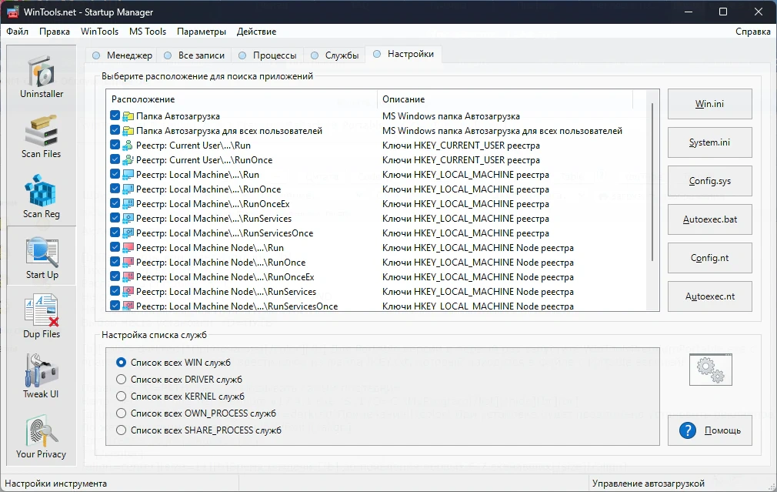Uncheck Папка Автозагрузка для всех пользователей
The image size is (777, 492).
pyautogui.click(x=115, y=130)
